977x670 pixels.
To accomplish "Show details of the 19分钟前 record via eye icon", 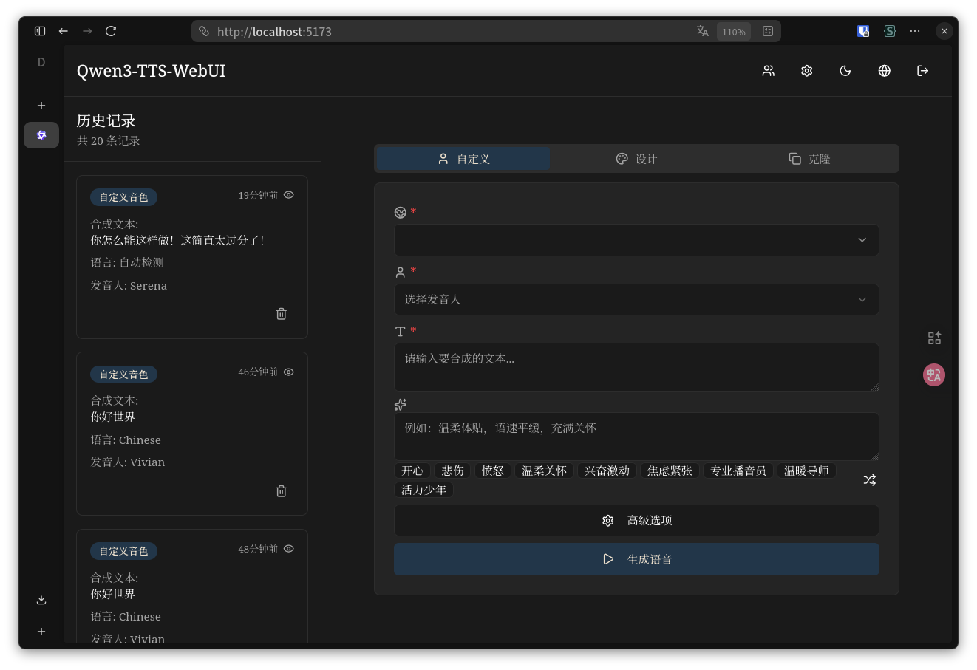I will pyautogui.click(x=288, y=194).
